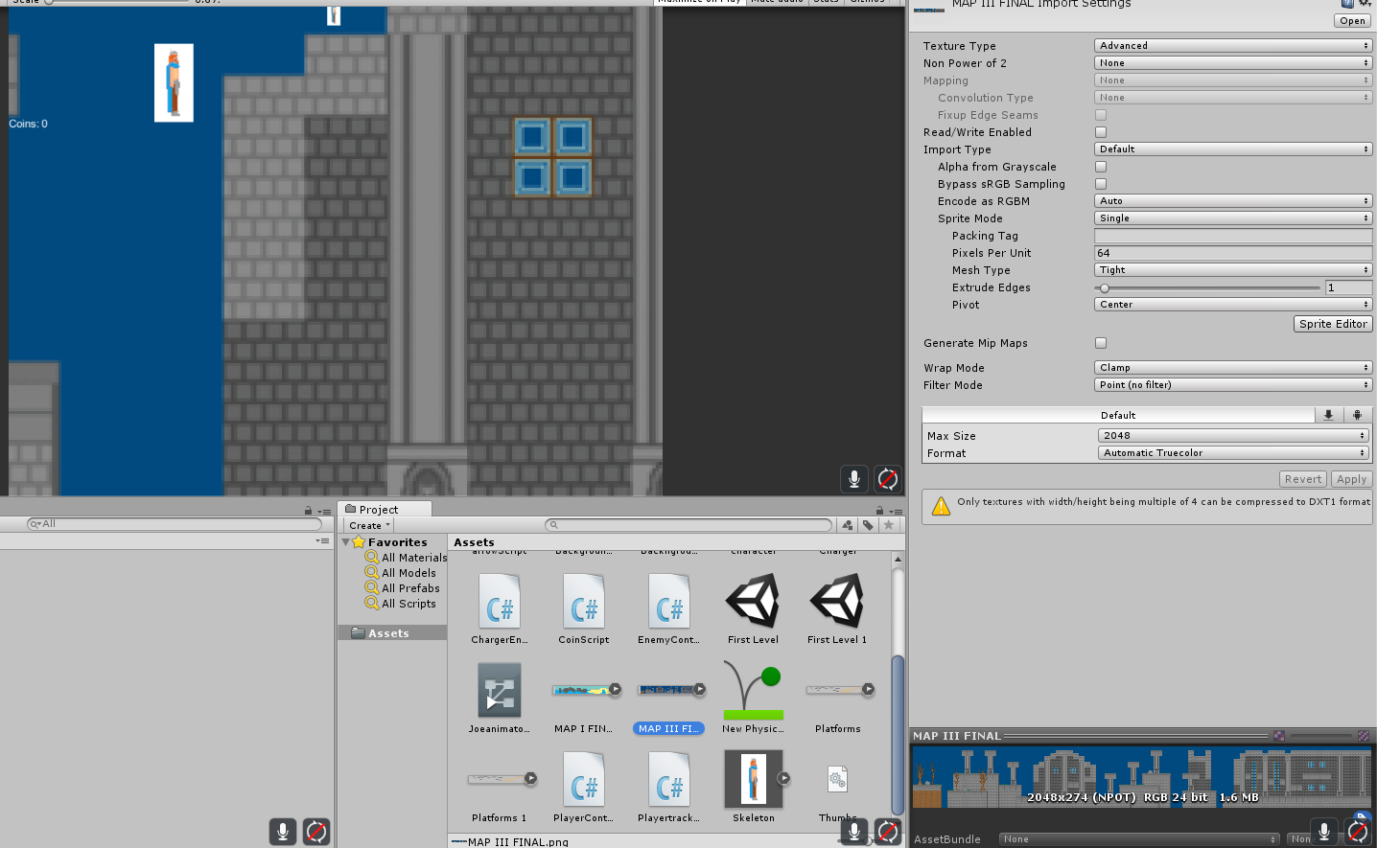Select the Skeleton sprite asset
This screenshot has width=1377, height=848.
click(753, 779)
